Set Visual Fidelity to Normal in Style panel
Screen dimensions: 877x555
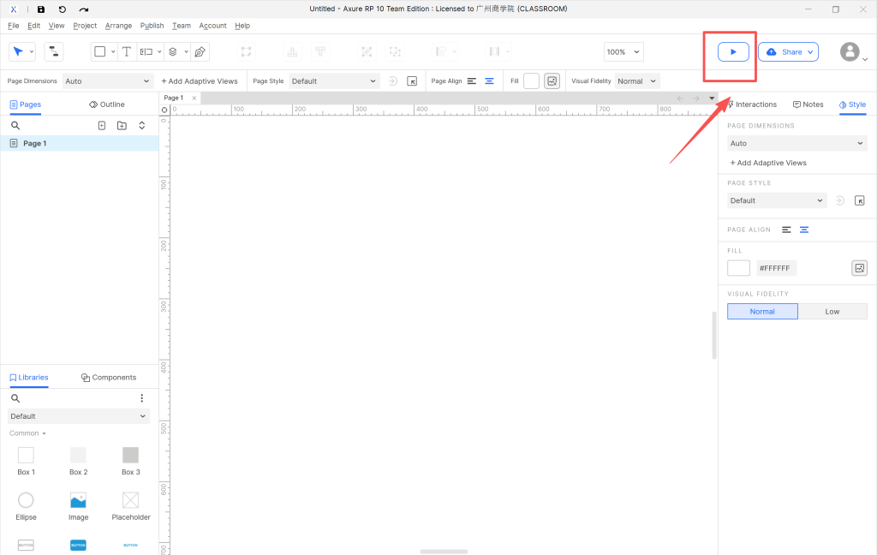coord(762,312)
